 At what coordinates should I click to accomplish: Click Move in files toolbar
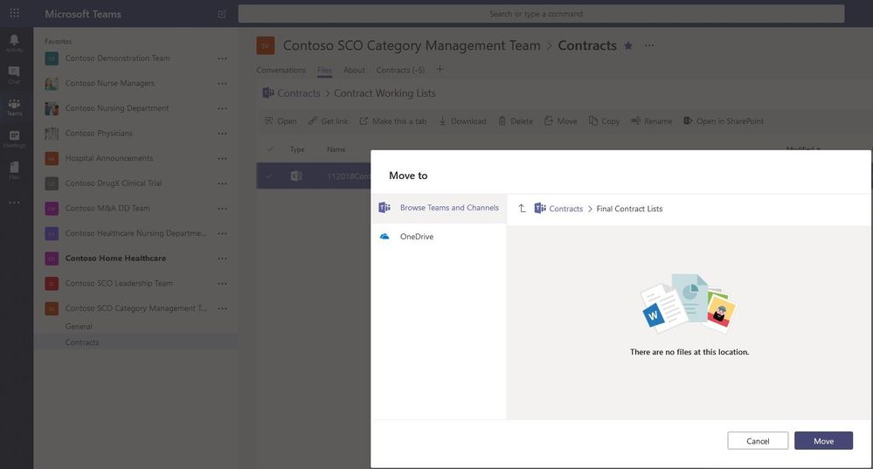click(561, 121)
